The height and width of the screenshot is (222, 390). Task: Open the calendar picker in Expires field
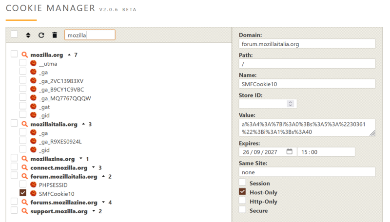point(289,151)
